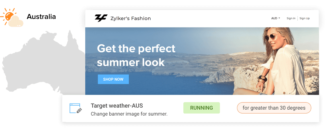
Task: Click the AUD dropdown arrow
Action: coord(279,18)
